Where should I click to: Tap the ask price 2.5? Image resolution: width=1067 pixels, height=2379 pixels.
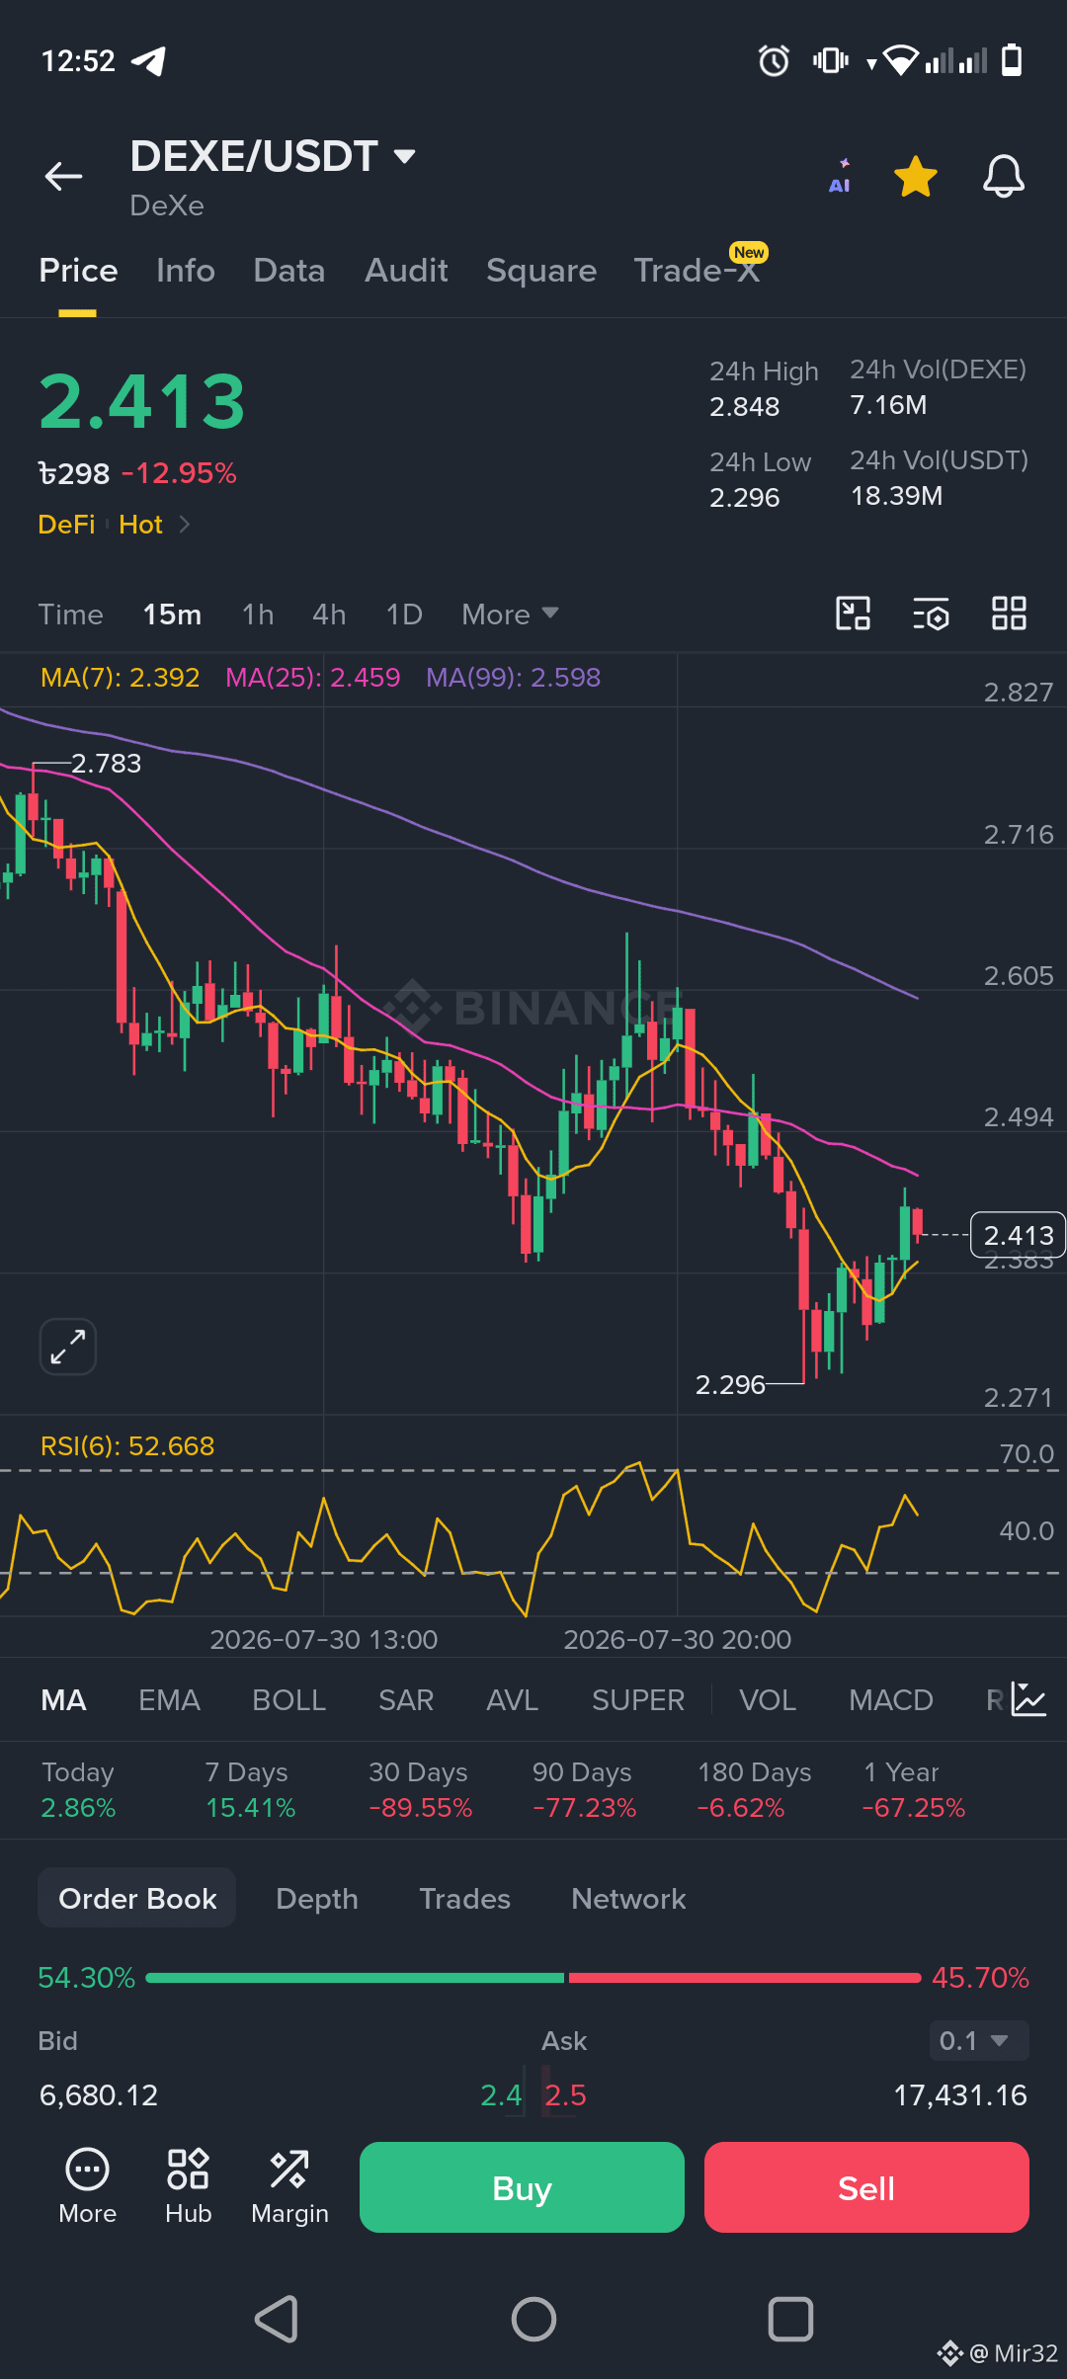tap(565, 2095)
